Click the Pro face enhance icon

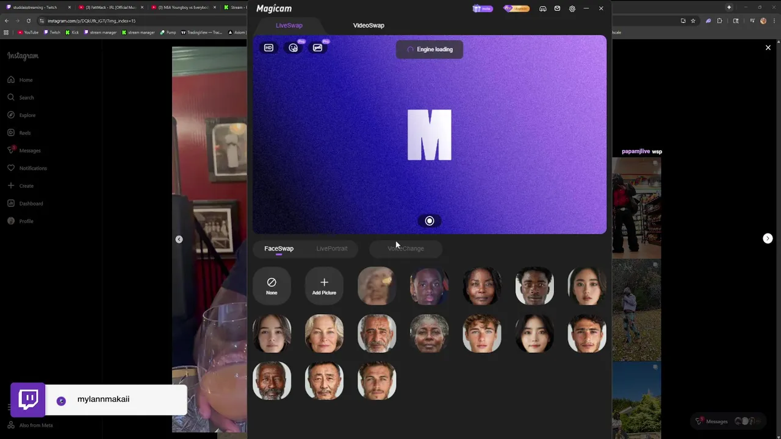coord(293,48)
